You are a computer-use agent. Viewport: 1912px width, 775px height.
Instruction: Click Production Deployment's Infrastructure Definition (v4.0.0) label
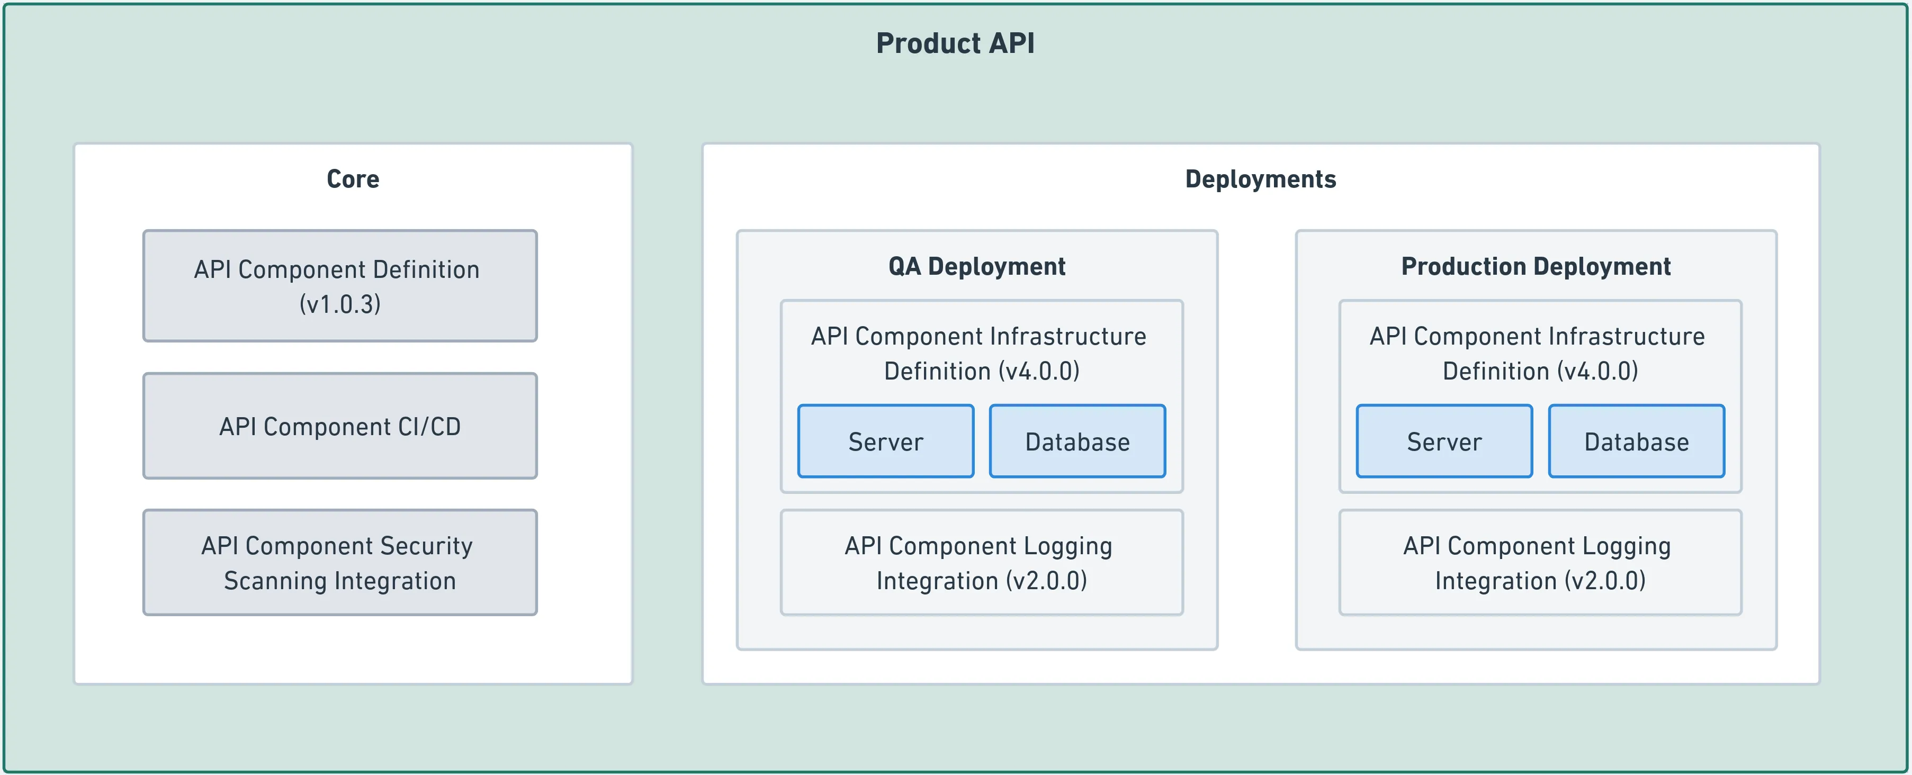[x=1538, y=353]
